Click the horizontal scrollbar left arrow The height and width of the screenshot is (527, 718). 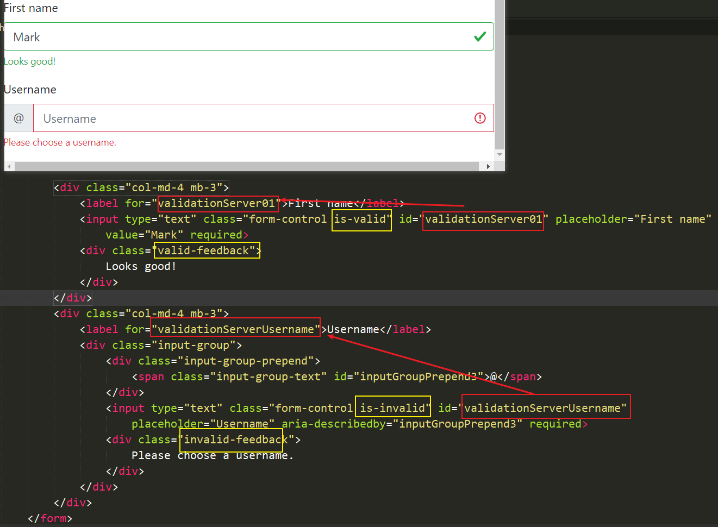(x=9, y=166)
